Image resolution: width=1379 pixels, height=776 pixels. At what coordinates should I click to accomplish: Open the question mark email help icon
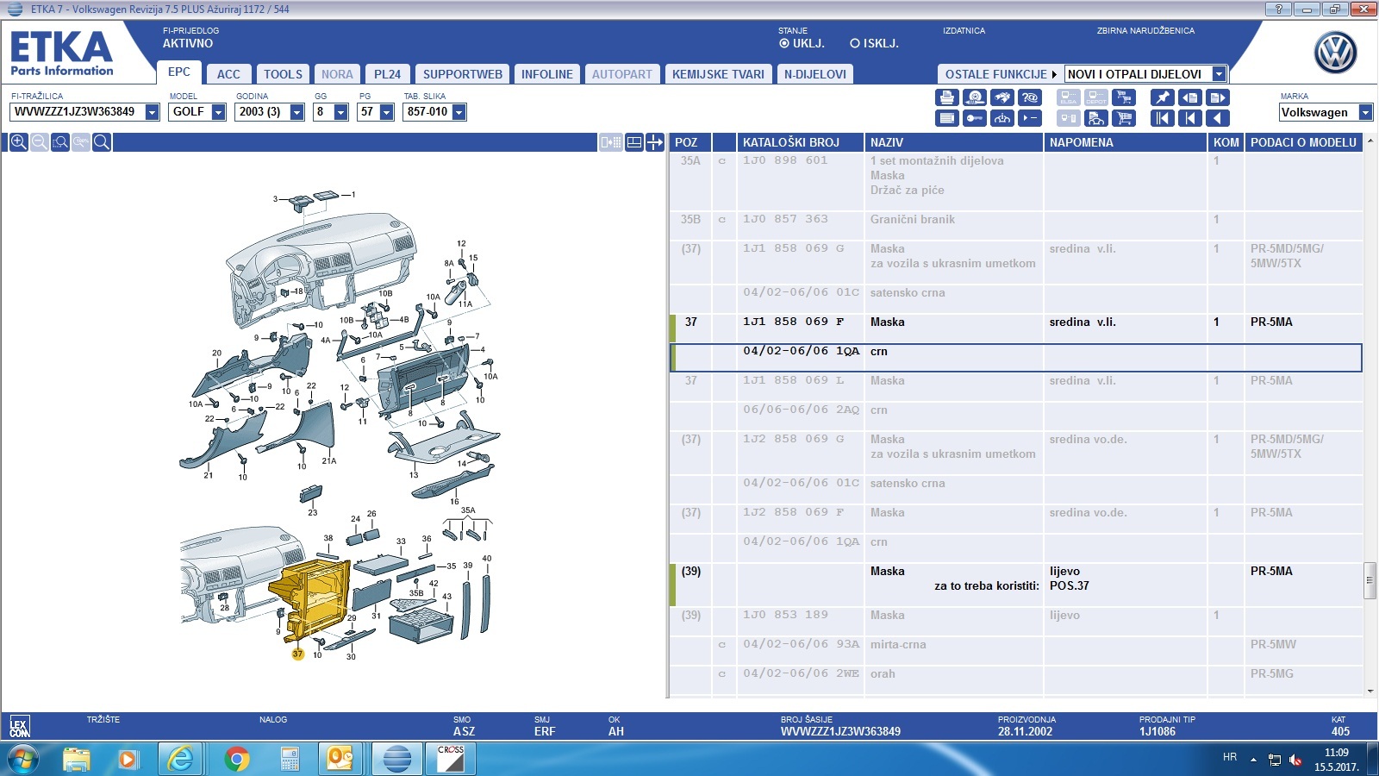coord(1030,97)
